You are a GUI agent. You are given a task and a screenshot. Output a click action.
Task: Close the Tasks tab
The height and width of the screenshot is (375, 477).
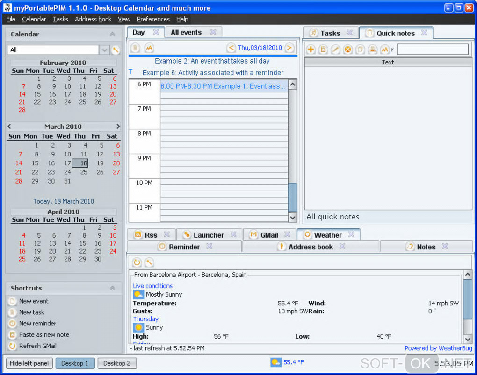[349, 33]
